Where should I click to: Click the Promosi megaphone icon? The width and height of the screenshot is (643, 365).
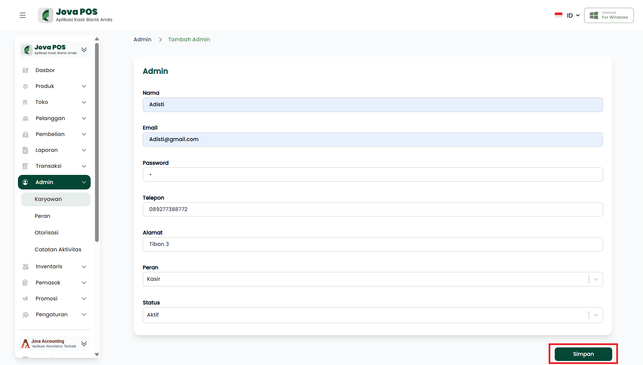(25, 299)
